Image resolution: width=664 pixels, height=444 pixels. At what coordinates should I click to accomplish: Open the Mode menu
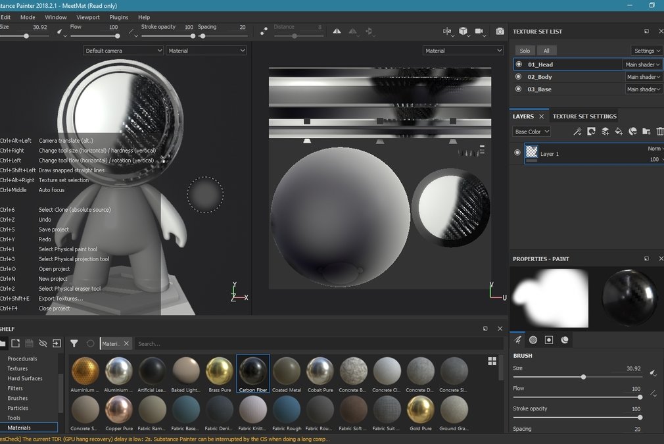click(x=28, y=17)
